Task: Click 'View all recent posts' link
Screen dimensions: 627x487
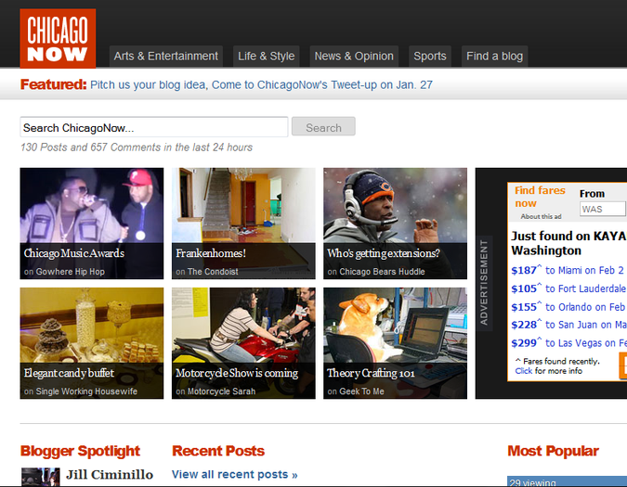Action: [x=235, y=474]
